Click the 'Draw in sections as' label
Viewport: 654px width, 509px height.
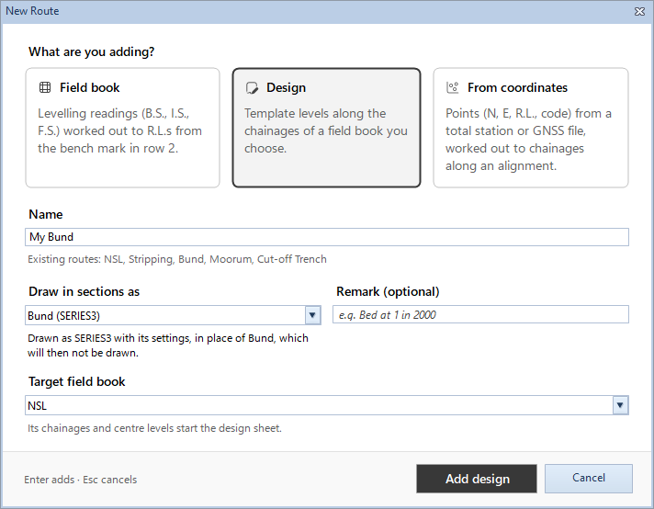point(84,291)
